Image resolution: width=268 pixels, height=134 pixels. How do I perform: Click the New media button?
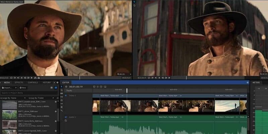coord(23,88)
